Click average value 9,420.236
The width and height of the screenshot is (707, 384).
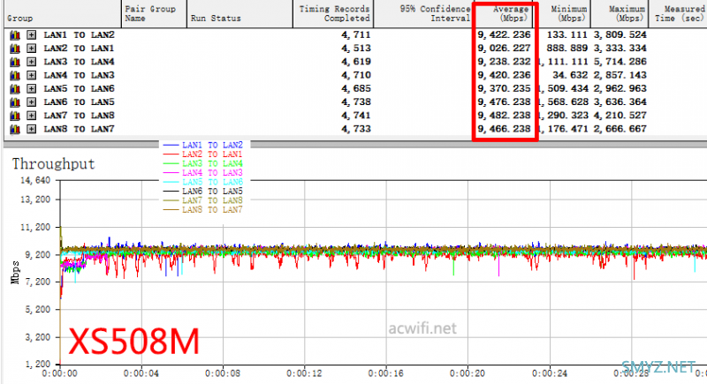click(504, 76)
